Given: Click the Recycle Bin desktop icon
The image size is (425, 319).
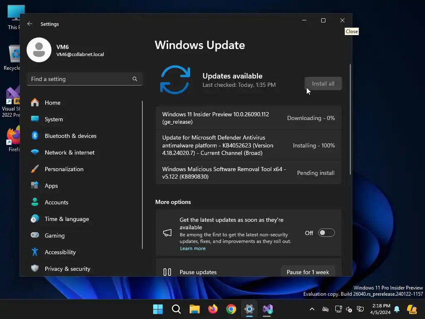Looking at the screenshot, I should (x=12, y=58).
